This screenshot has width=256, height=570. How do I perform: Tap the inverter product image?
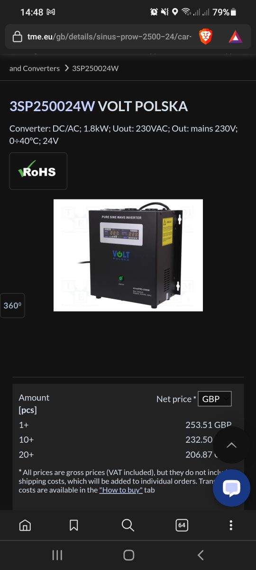pos(128,255)
